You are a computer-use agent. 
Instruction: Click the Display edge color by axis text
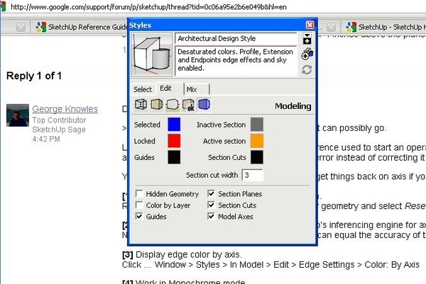[188, 254]
